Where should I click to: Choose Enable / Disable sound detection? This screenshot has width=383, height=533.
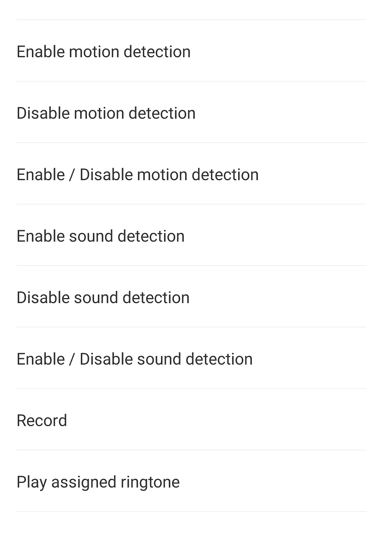point(135,359)
